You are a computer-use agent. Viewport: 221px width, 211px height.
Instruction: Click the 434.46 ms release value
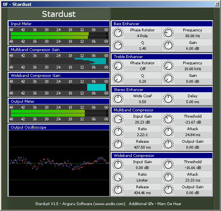(x=142, y=193)
